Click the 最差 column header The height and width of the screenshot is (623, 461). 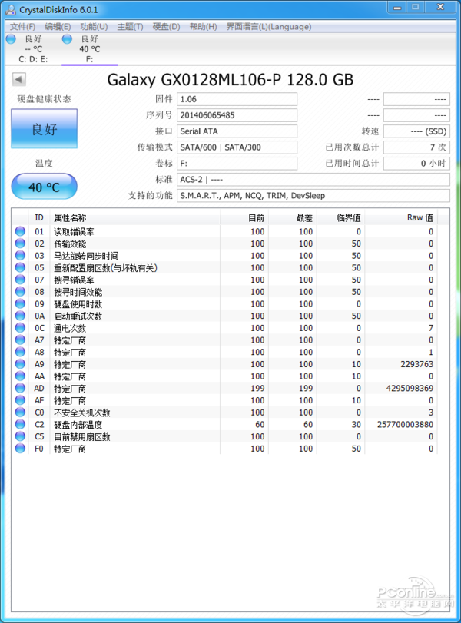(x=293, y=217)
